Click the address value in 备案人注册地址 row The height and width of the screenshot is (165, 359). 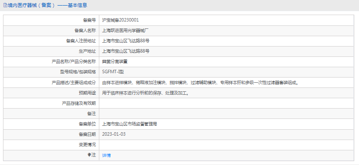[x=126, y=41]
